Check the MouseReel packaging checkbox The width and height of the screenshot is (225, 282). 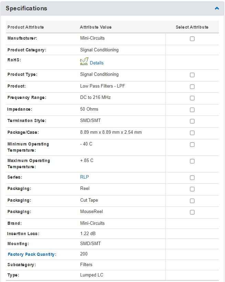click(192, 212)
